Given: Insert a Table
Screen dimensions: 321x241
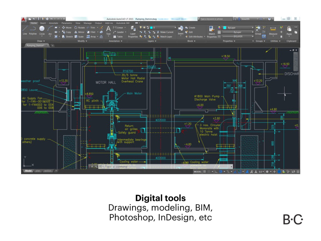Looking at the screenshot, I should point(118,37).
